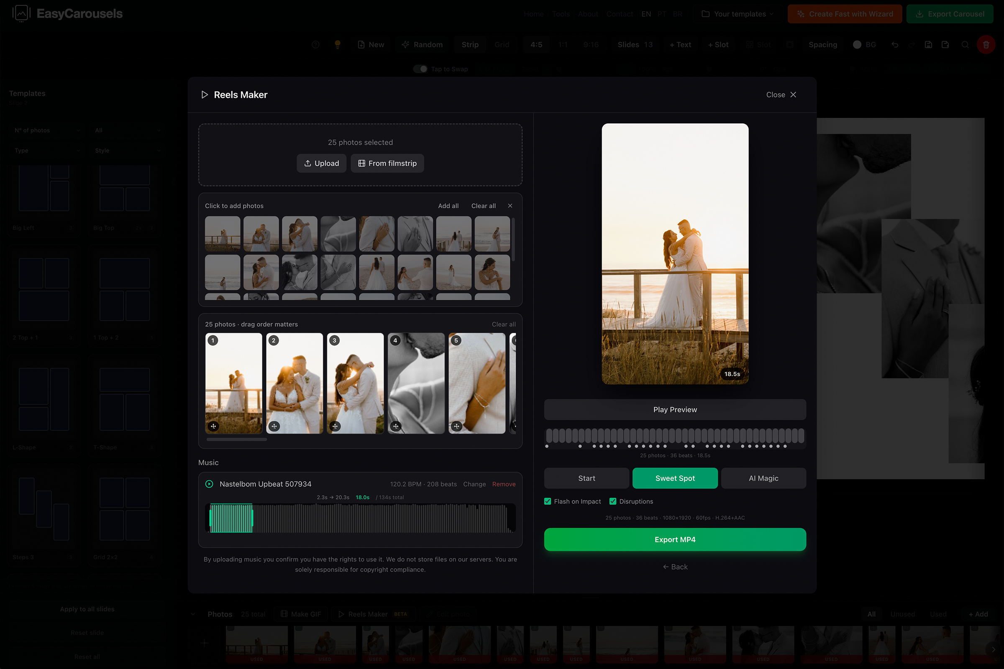Play the Nastelbom Upbeat music track
This screenshot has height=669, width=1004.
[209, 484]
